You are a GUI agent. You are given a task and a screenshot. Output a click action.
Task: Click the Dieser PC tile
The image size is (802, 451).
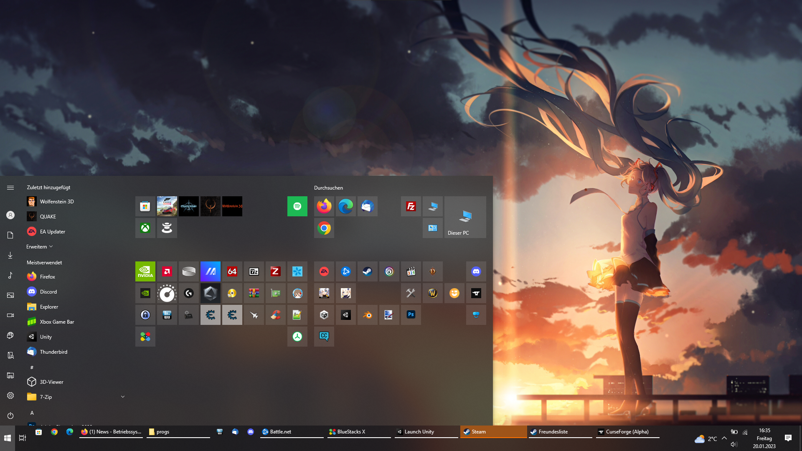click(x=465, y=217)
